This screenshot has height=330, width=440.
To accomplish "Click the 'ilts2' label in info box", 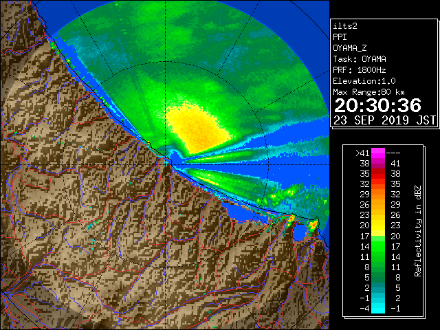I will (x=345, y=26).
